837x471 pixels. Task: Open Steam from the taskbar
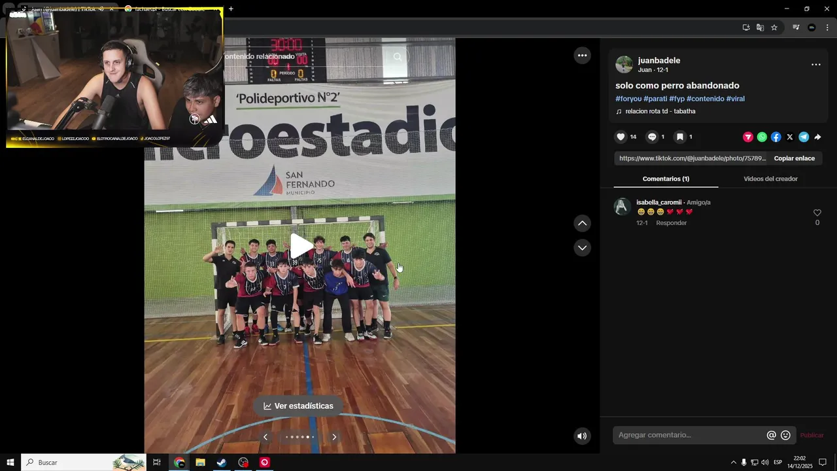tap(222, 462)
